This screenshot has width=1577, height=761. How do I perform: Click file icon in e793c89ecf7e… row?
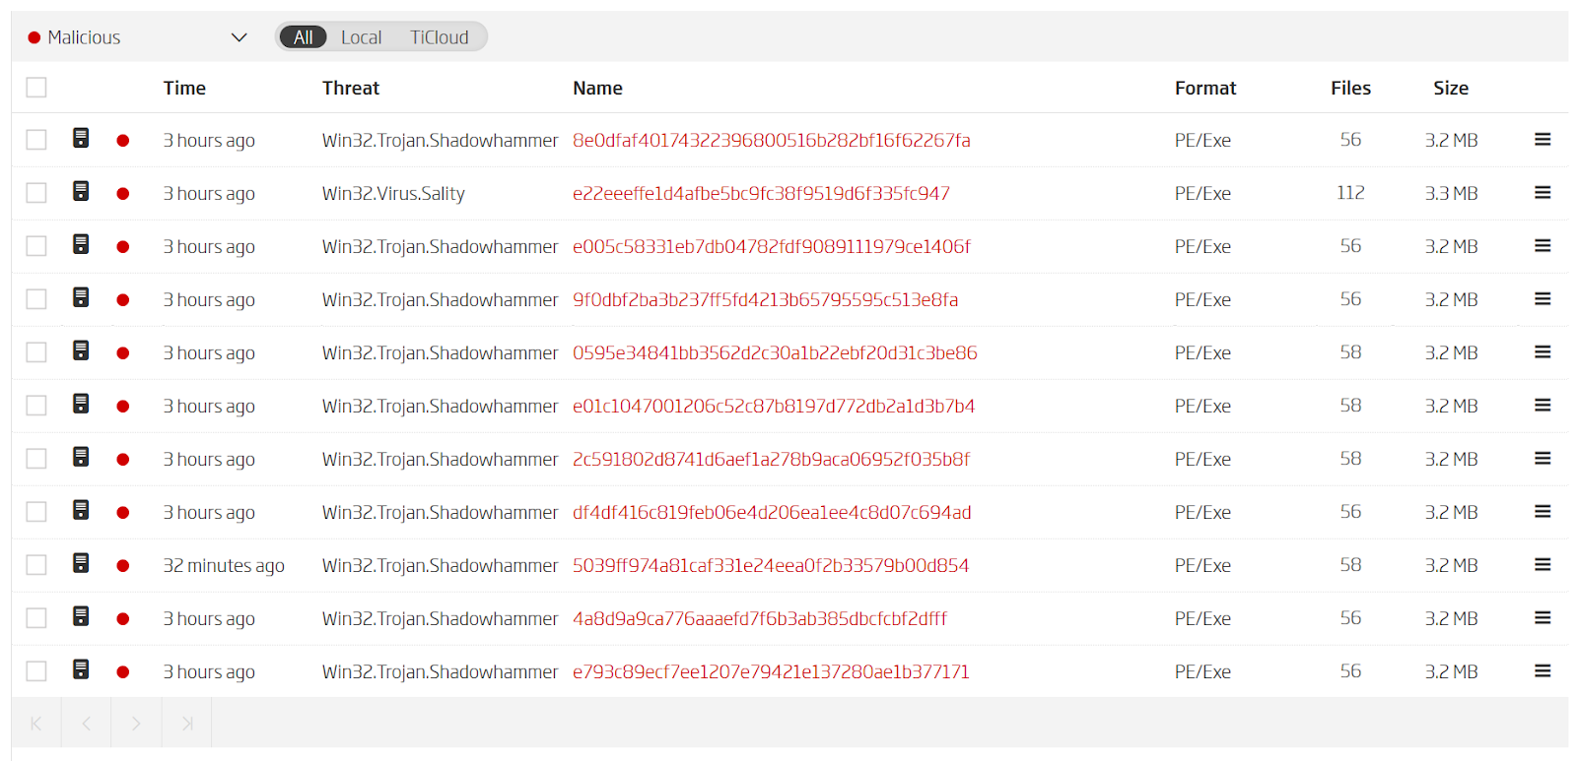coord(81,669)
